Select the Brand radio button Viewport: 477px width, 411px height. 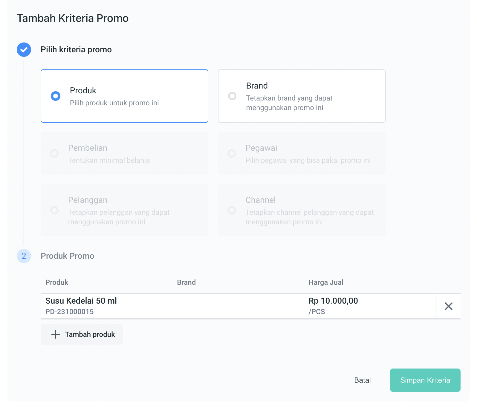click(x=232, y=96)
